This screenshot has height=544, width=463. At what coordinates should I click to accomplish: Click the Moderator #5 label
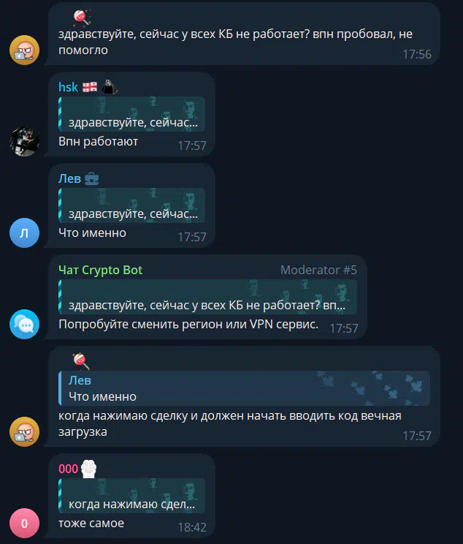coord(318,270)
